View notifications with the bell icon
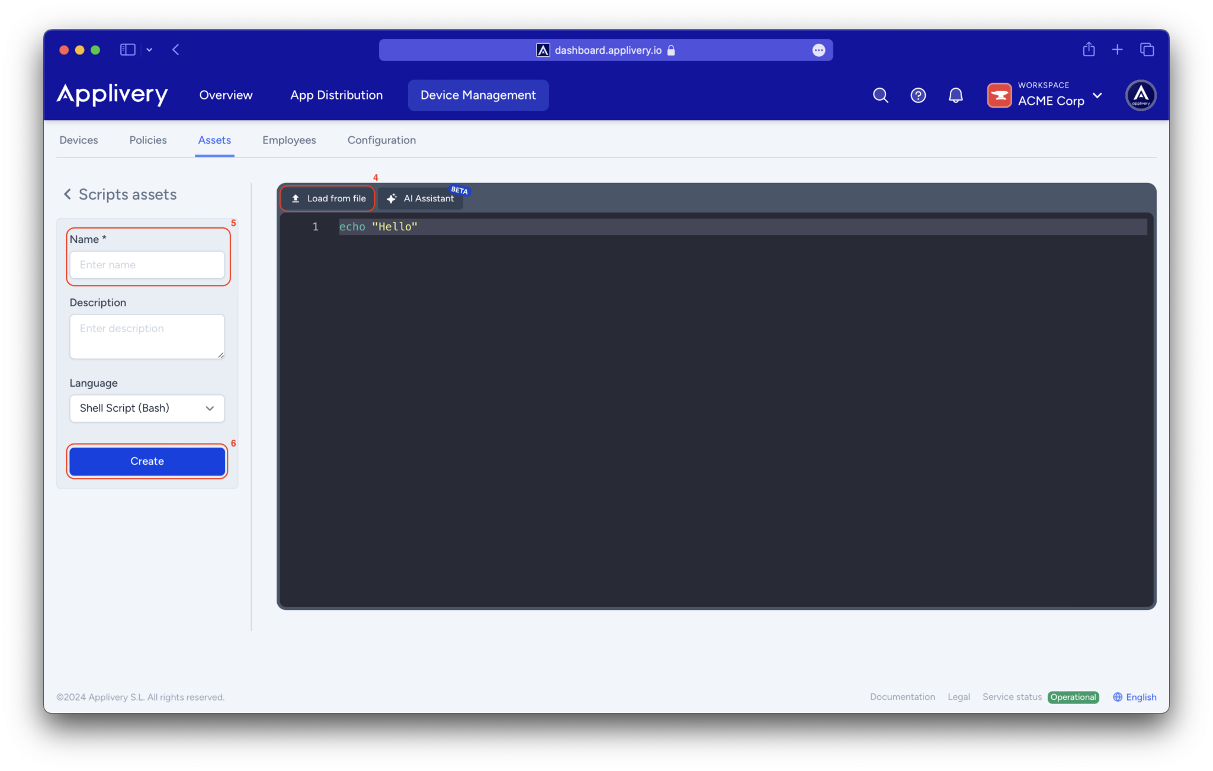The height and width of the screenshot is (771, 1213). click(955, 95)
